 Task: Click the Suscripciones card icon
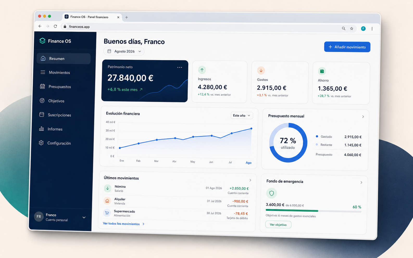(42, 115)
